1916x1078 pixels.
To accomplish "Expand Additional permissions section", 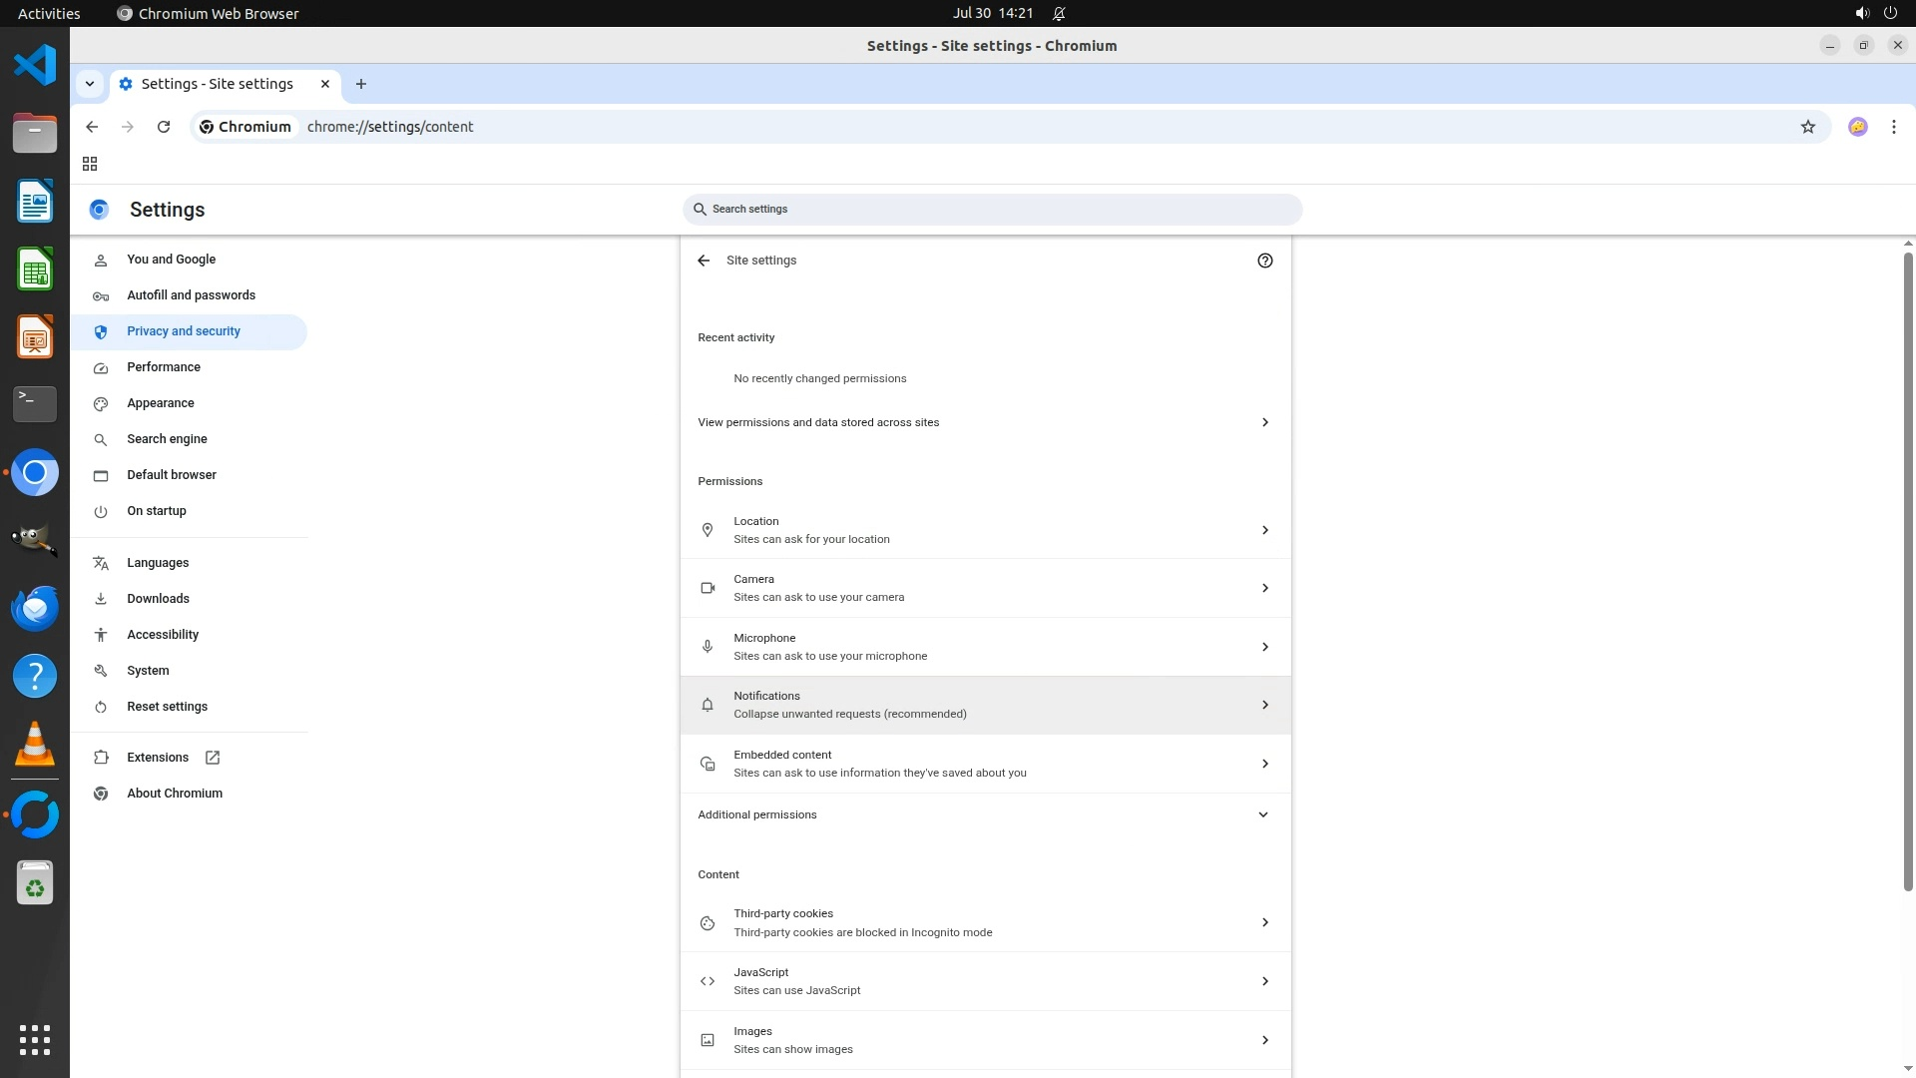I will [985, 814].
